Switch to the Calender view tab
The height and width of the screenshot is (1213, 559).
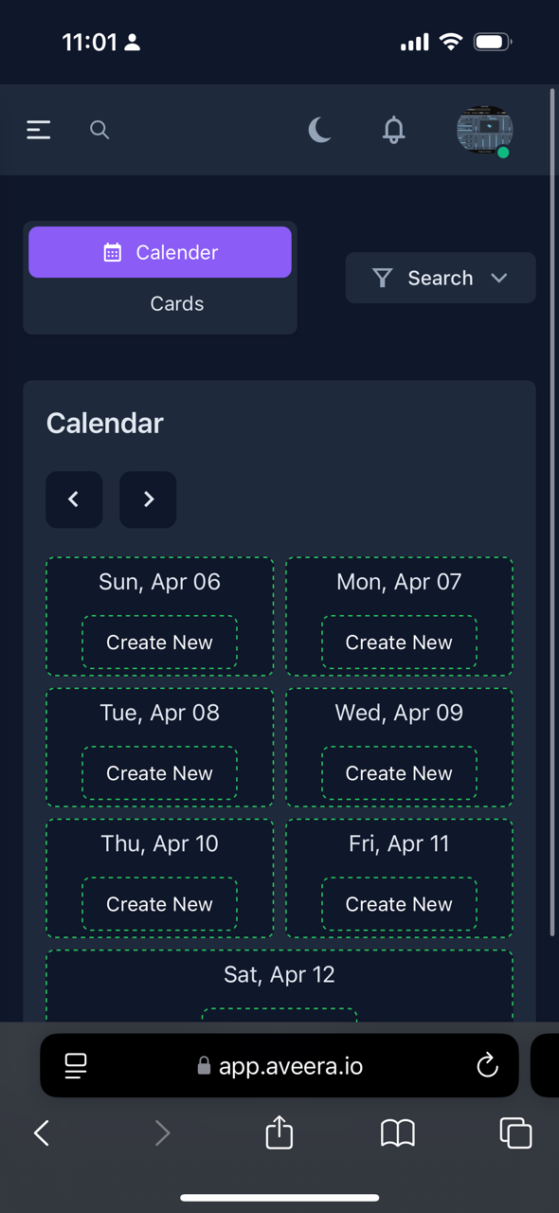[160, 252]
